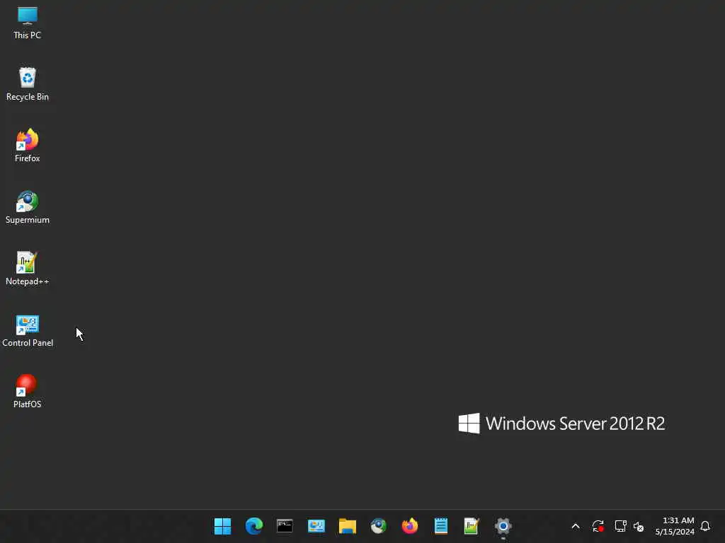Select the Supermium desktop shortcut
This screenshot has width=725, height=543.
click(28, 207)
